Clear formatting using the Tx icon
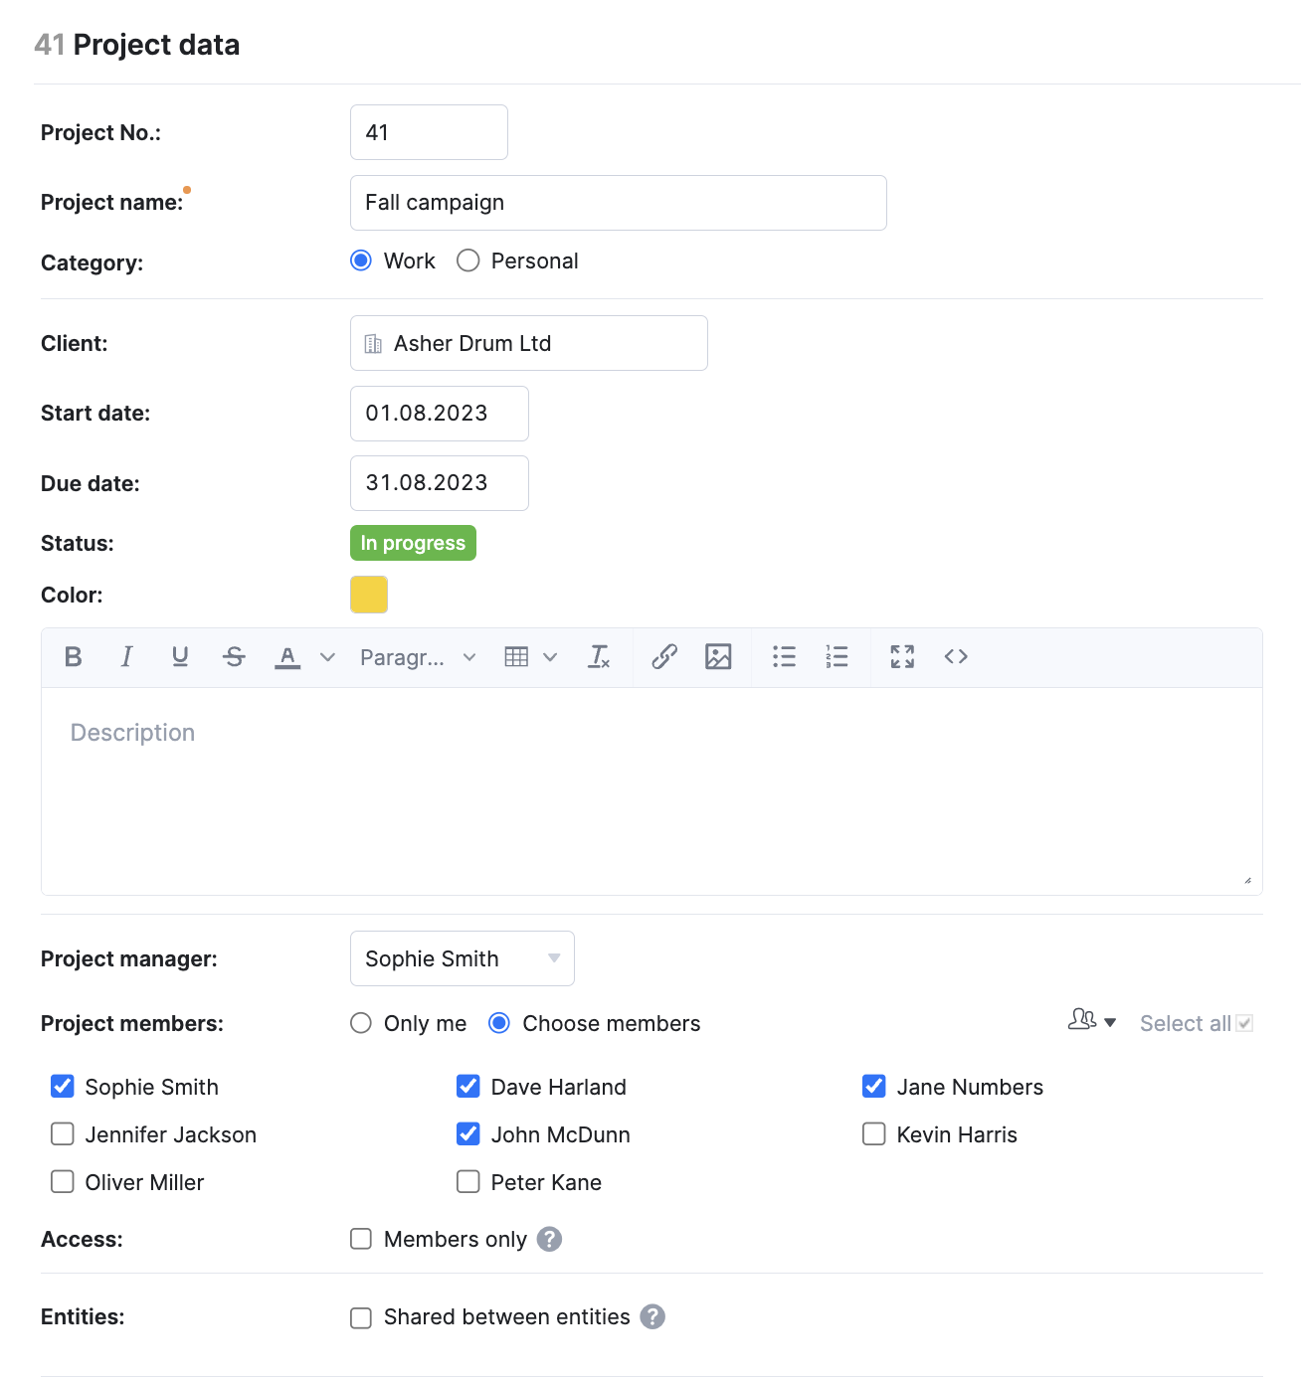This screenshot has height=1382, width=1301. point(599,656)
